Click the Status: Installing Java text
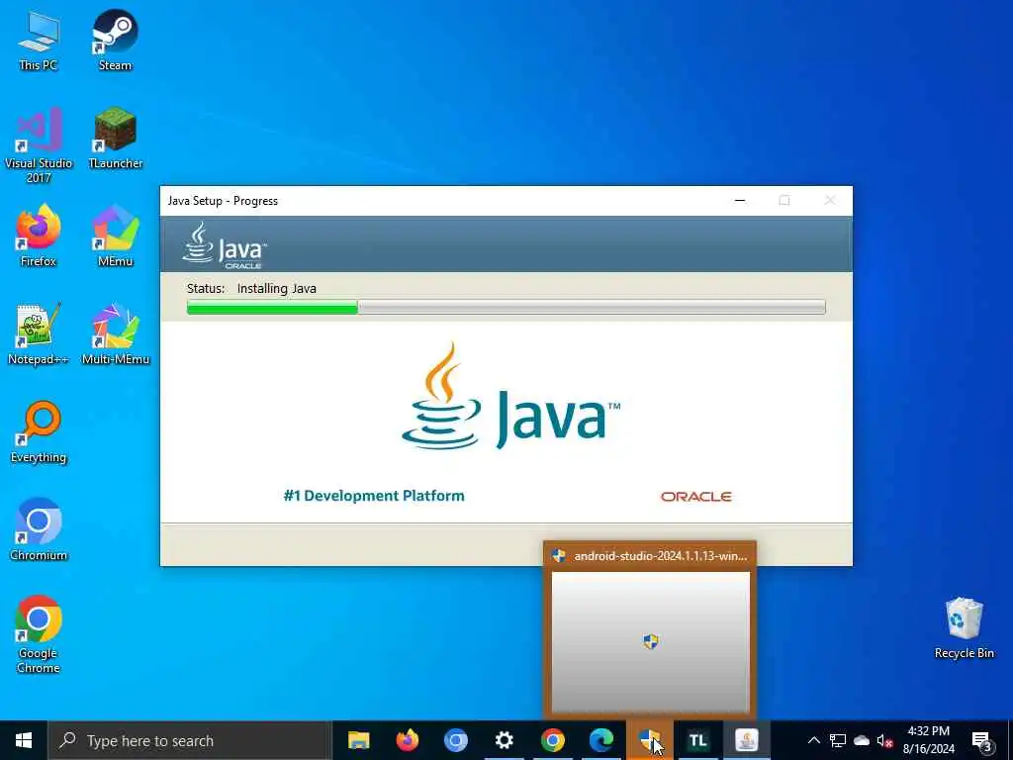This screenshot has width=1013, height=760. click(x=251, y=288)
